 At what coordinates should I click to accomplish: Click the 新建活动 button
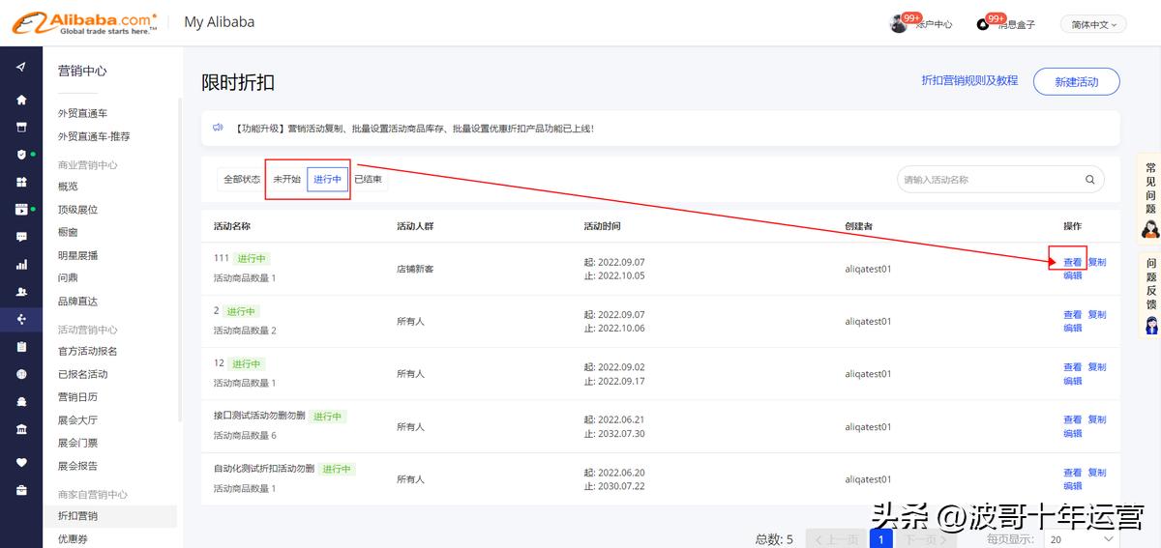tap(1077, 81)
